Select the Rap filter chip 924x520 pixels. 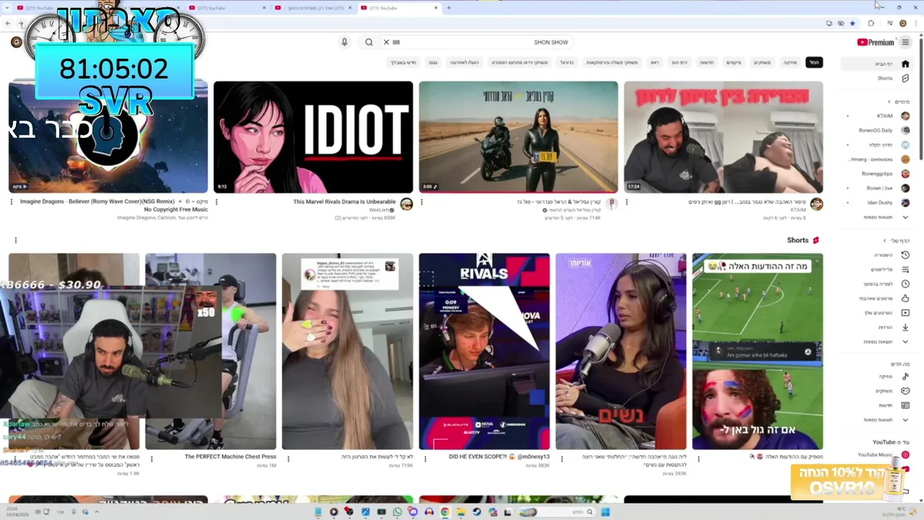coord(655,62)
